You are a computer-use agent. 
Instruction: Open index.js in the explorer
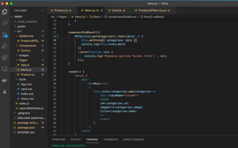pyautogui.click(x=29, y=103)
